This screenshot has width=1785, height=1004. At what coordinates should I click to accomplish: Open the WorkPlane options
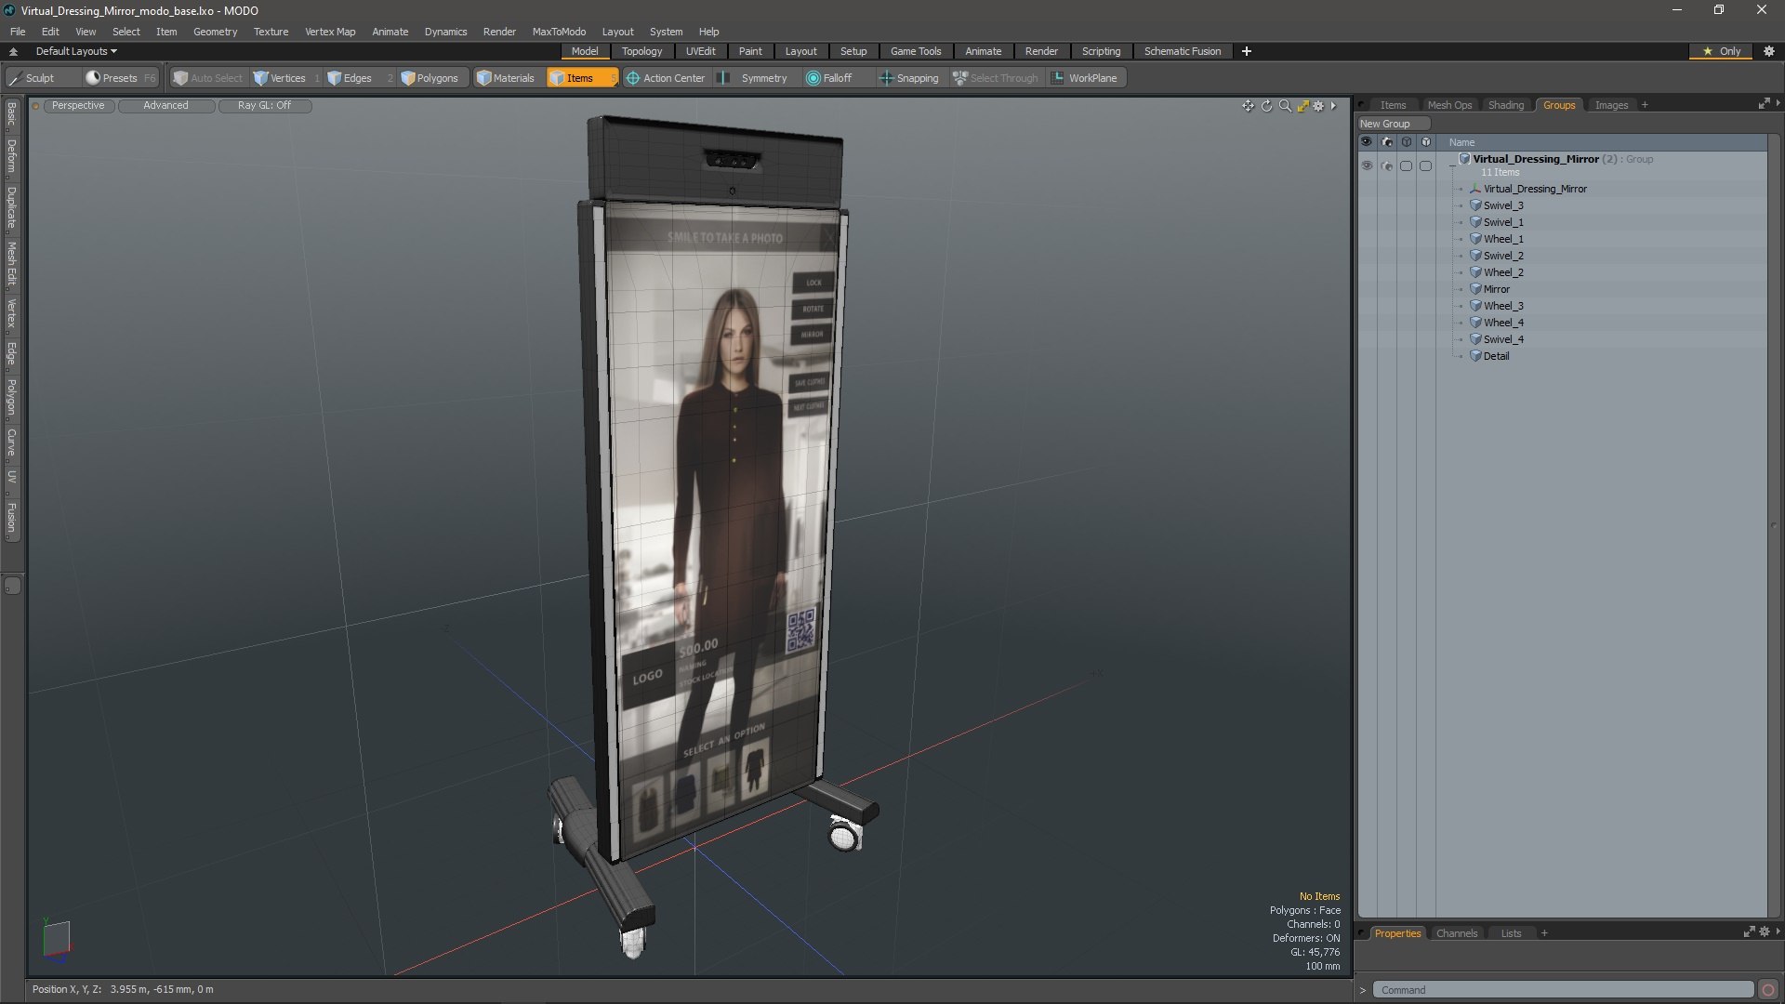tap(1084, 78)
